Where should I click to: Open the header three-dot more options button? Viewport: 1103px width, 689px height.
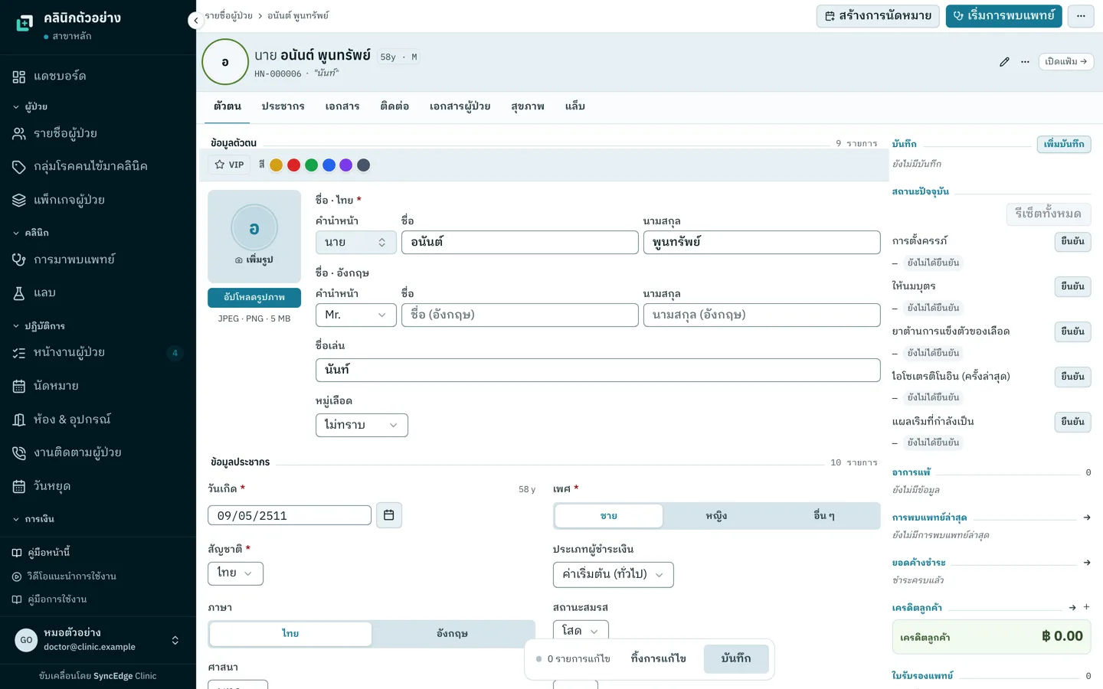(1081, 16)
